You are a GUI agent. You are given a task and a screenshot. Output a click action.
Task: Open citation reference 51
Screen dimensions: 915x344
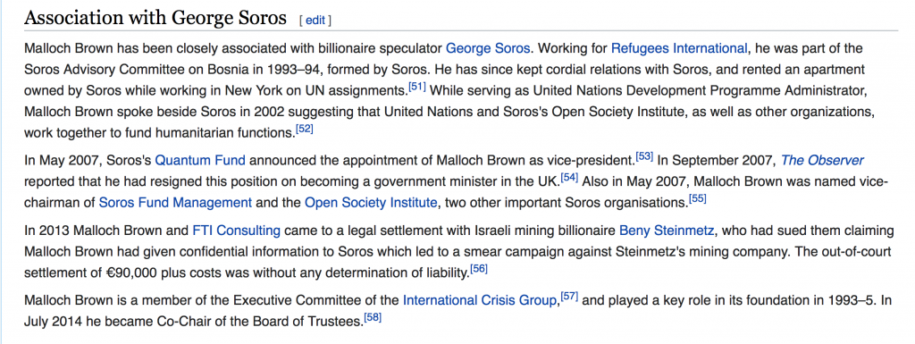tap(416, 88)
